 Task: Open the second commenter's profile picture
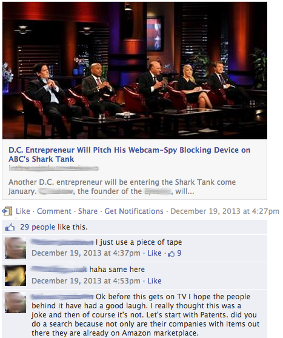(x=16, y=276)
